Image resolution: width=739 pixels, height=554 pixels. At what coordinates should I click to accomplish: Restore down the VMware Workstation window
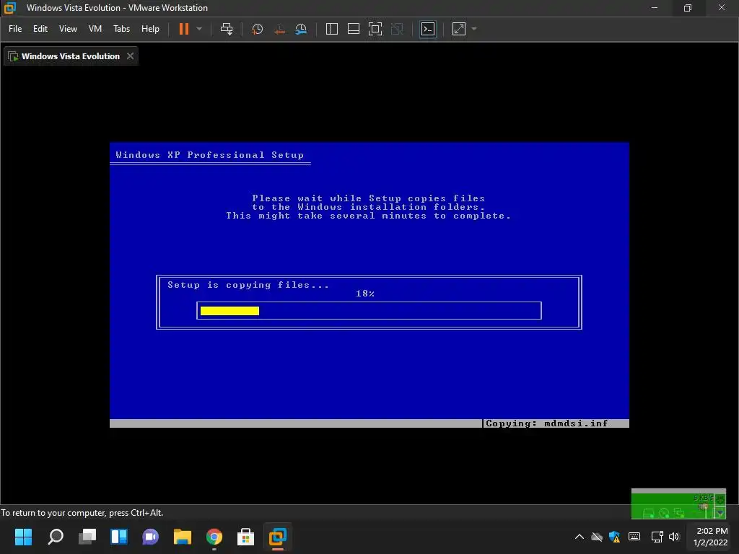tap(688, 8)
